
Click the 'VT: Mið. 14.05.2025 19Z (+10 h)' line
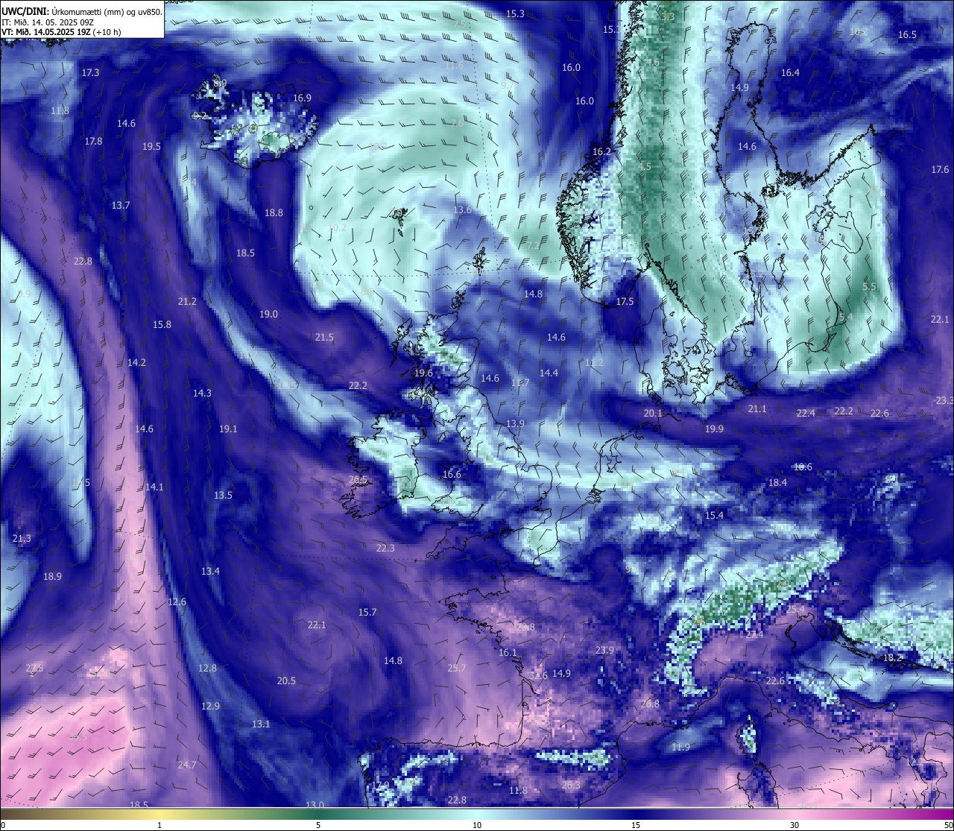click(61, 32)
